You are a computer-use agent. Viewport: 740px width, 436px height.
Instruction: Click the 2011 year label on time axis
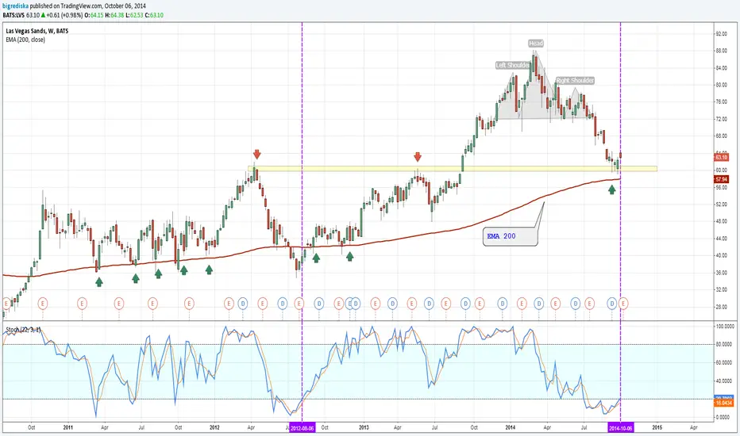[x=68, y=427]
